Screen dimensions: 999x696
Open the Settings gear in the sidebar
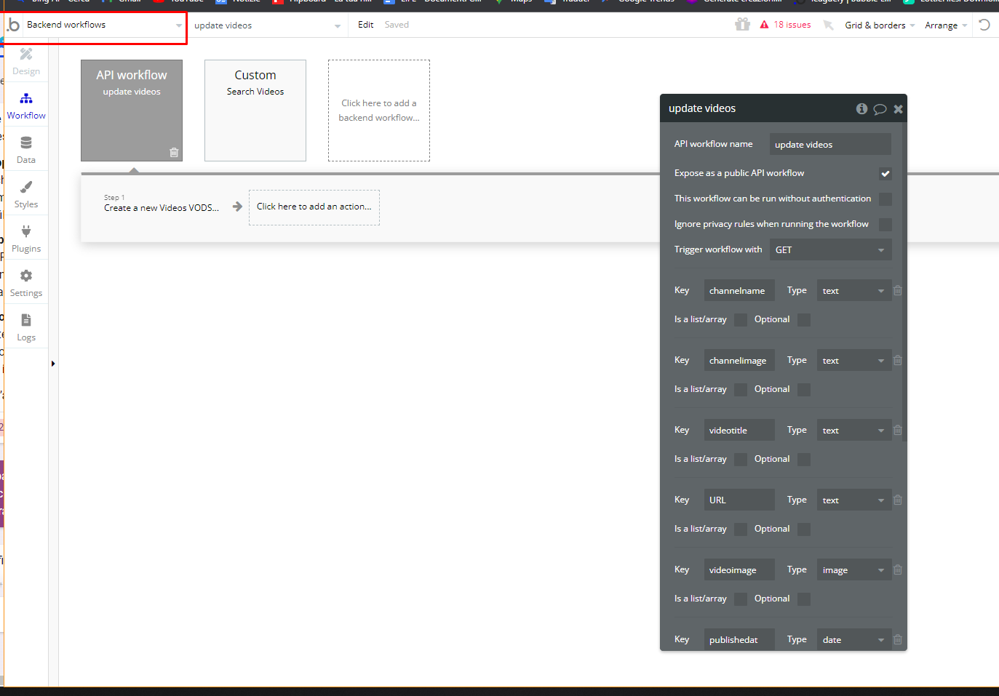point(26,283)
